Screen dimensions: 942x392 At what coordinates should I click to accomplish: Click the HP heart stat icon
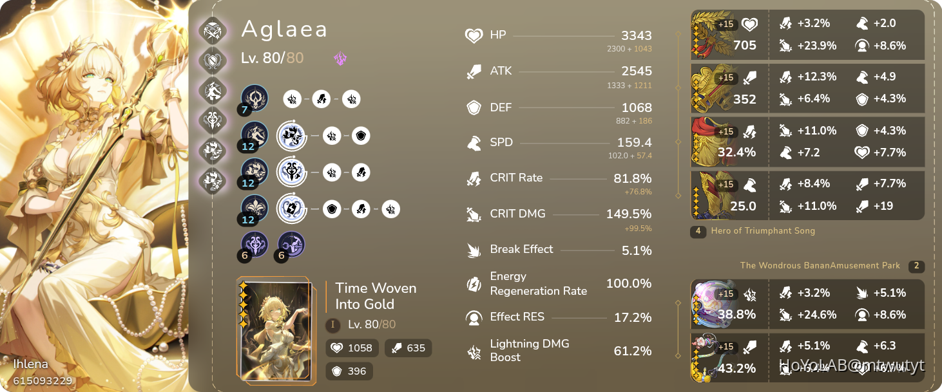[473, 35]
